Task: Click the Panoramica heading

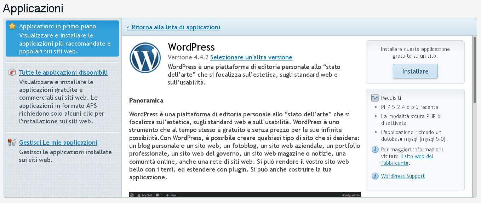Action: 146,100
